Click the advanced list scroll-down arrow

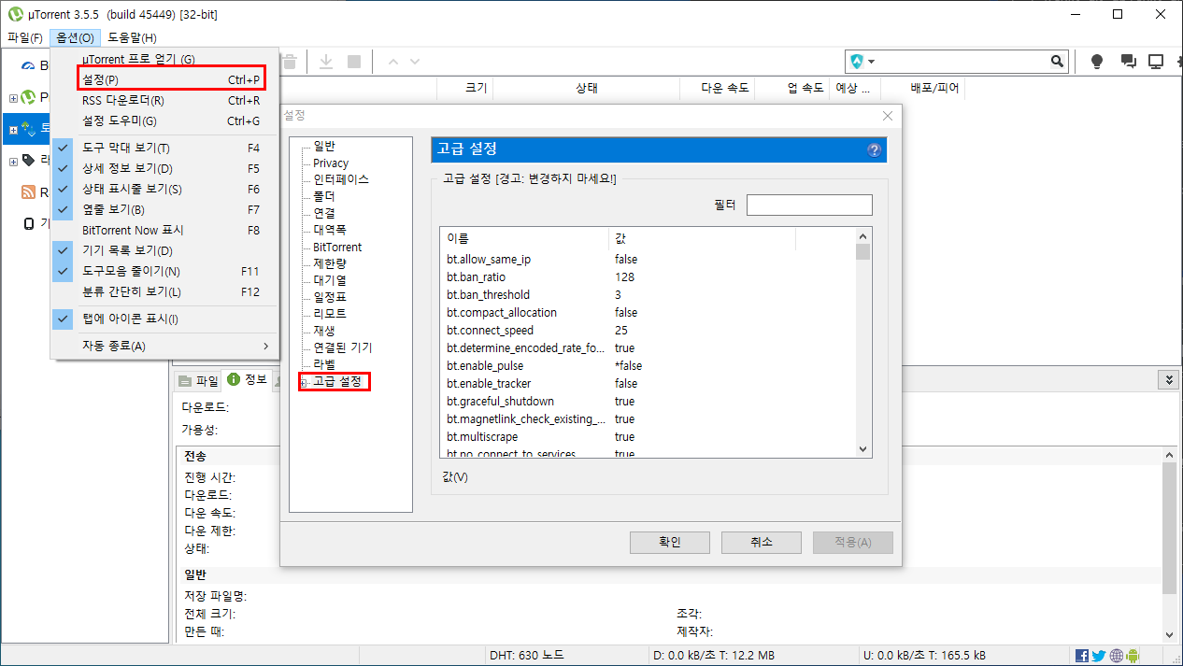(x=863, y=448)
